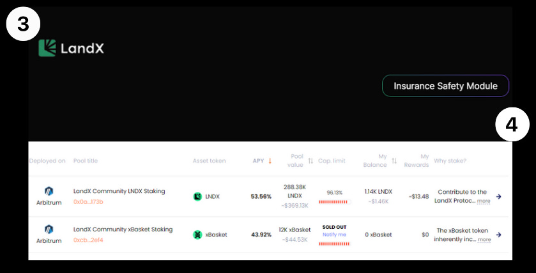536x273 pixels.
Task: Open LNDX Staking row arrow
Action: [x=499, y=197]
